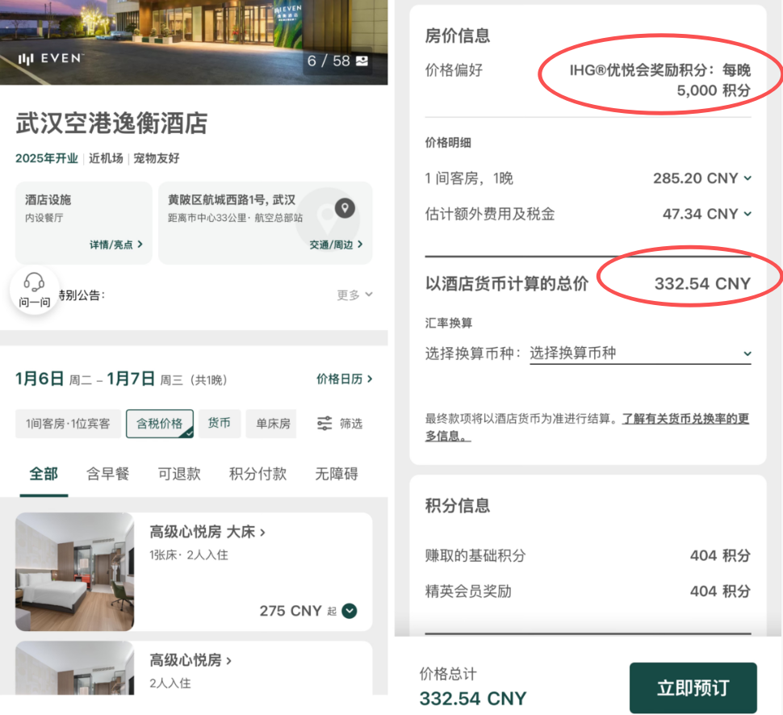
Task: Open the 高级心悦房 2人入住 room title
Action: point(191,661)
